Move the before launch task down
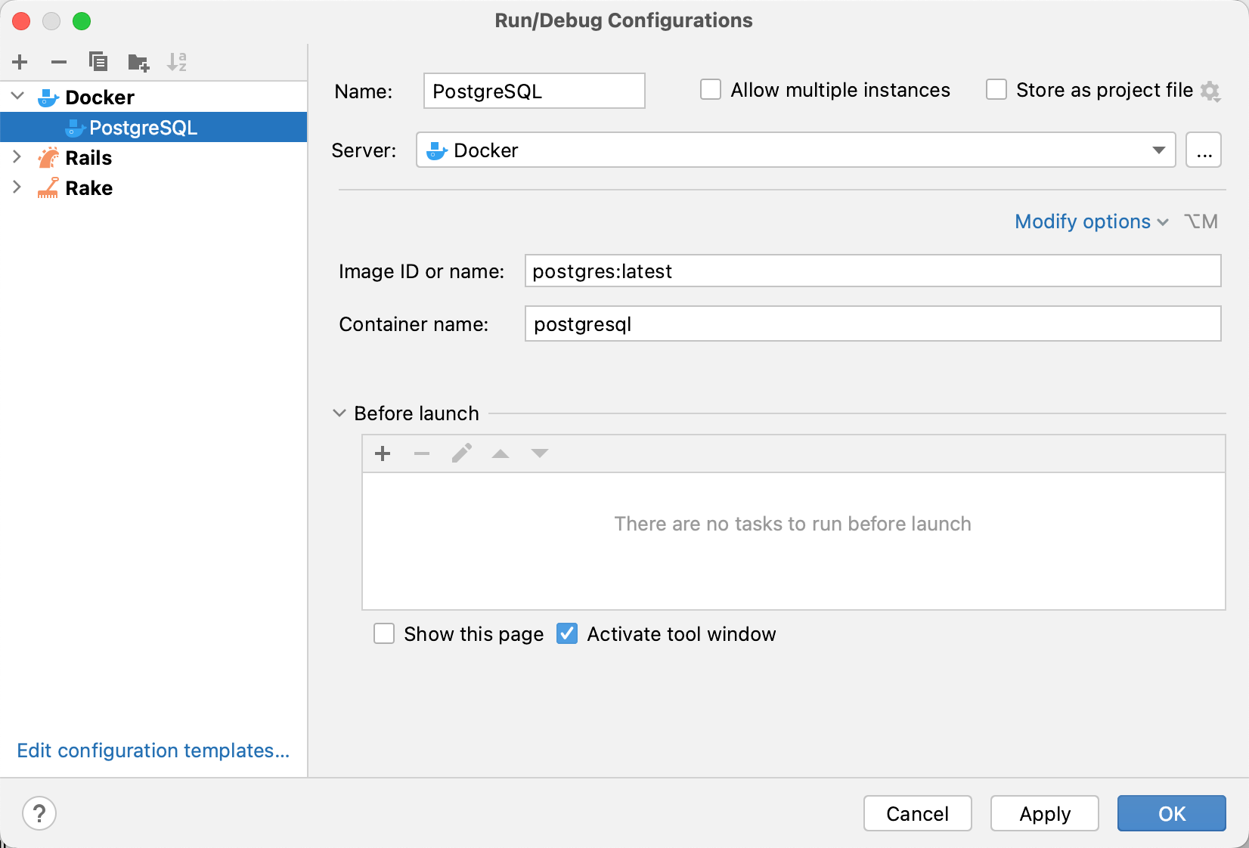This screenshot has height=848, width=1249. [x=540, y=453]
